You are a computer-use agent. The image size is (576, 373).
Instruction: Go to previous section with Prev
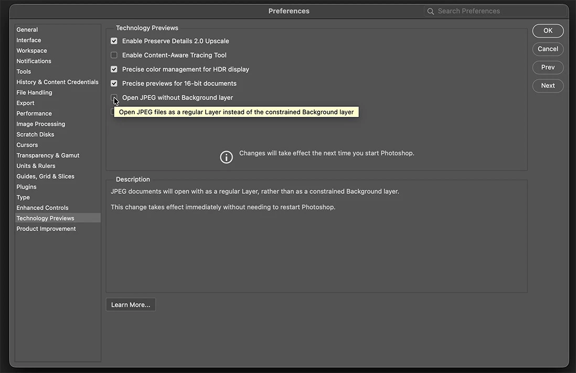pos(548,68)
